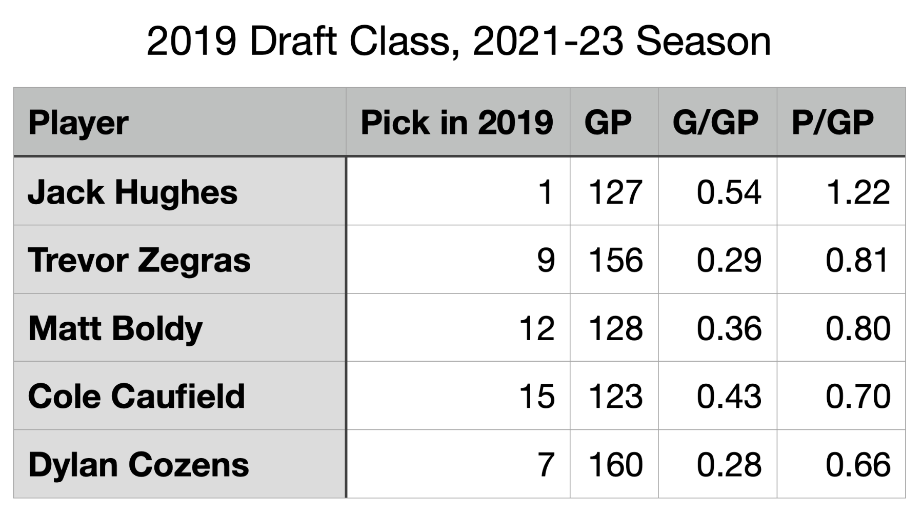Select the Dylan Cozens name cell
This screenshot has height=512, width=923.
tap(138, 465)
